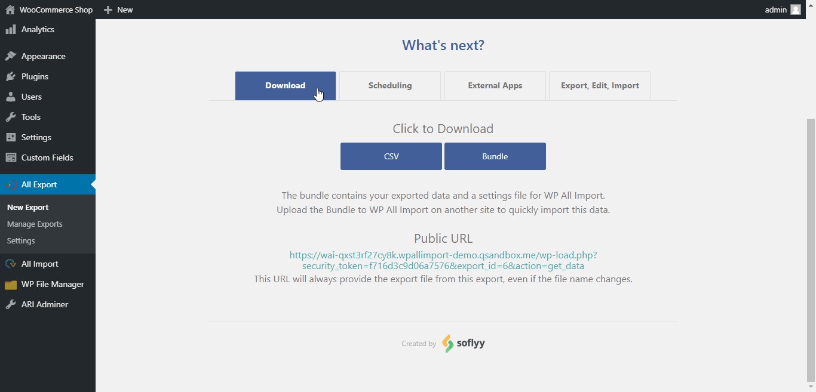Go to the Plugins menu
This screenshot has height=392, width=816.
[48, 76]
